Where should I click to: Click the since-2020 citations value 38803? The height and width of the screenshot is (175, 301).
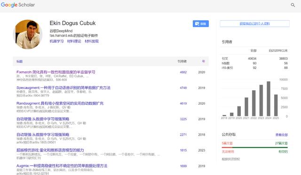click(x=283, y=59)
